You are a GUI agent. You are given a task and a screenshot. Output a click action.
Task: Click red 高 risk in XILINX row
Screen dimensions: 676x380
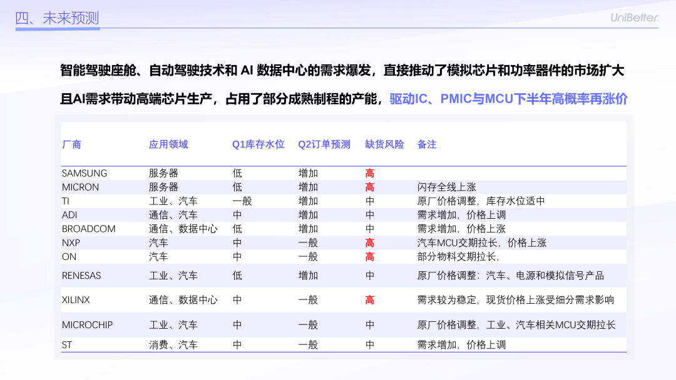(x=370, y=300)
